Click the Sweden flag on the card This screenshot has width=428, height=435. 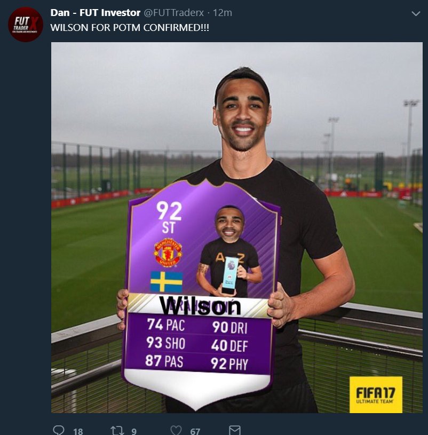167,282
